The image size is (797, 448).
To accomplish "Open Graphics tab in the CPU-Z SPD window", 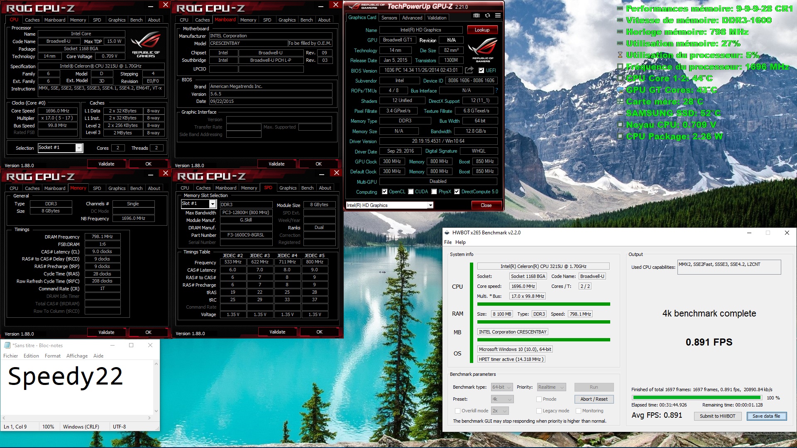I will pos(288,188).
